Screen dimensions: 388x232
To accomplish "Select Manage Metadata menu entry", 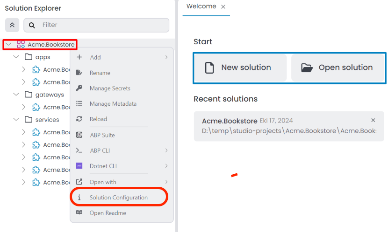I will (x=113, y=104).
